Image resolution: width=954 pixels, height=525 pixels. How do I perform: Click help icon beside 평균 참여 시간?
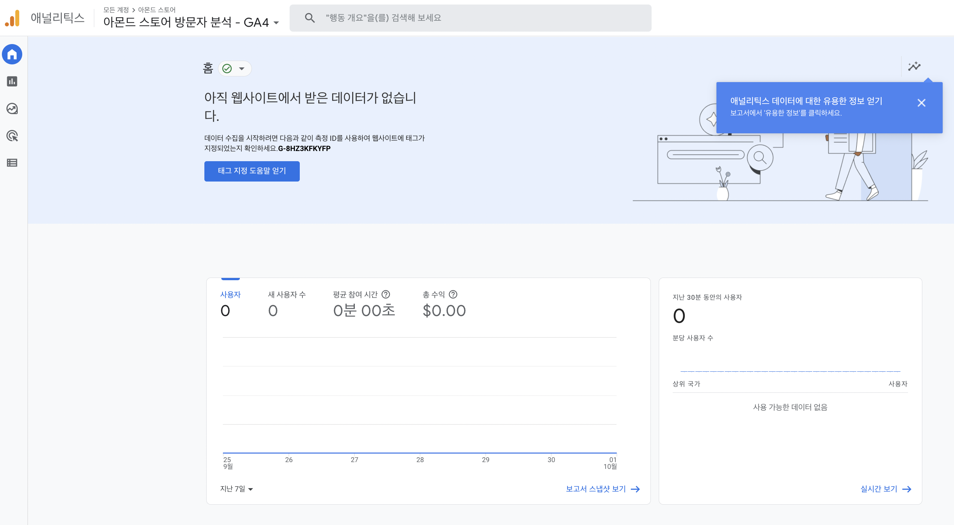tap(386, 294)
